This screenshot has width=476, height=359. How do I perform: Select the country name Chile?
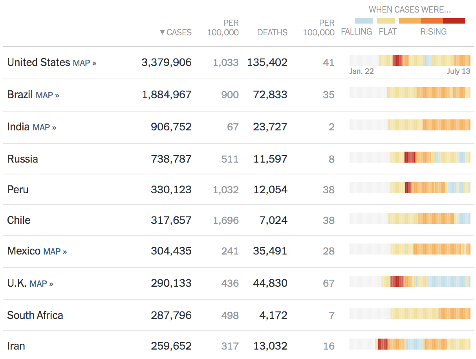pyautogui.click(x=19, y=220)
